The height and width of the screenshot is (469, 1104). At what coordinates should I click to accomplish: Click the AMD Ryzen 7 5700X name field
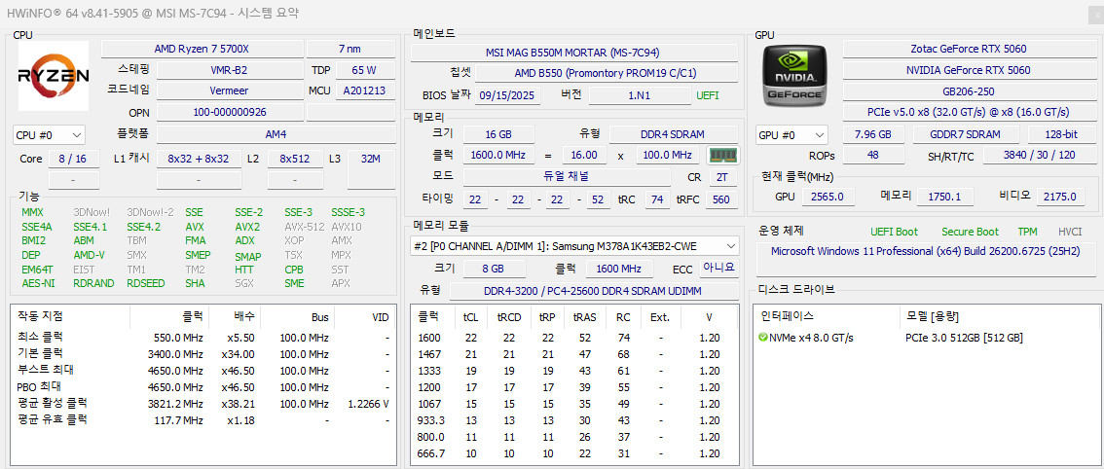pos(202,49)
